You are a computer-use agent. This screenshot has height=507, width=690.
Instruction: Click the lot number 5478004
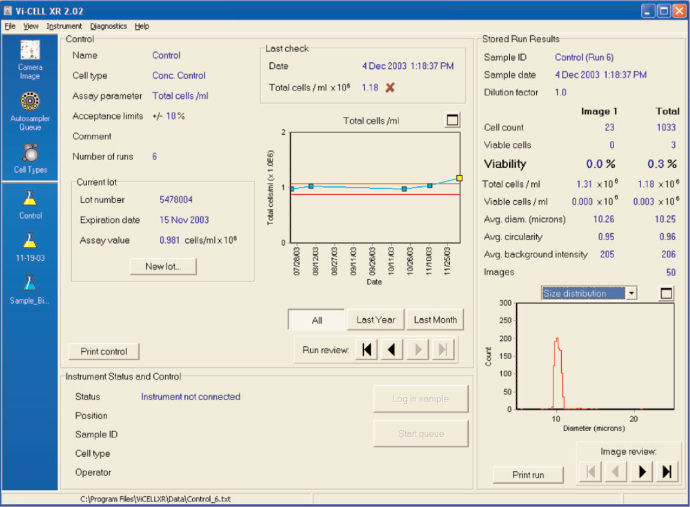coord(176,200)
